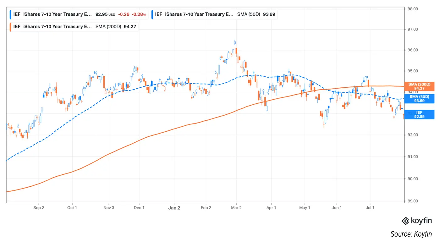Click the -0.26 price change value
The width and height of the screenshot is (440, 247).
coord(124,14)
